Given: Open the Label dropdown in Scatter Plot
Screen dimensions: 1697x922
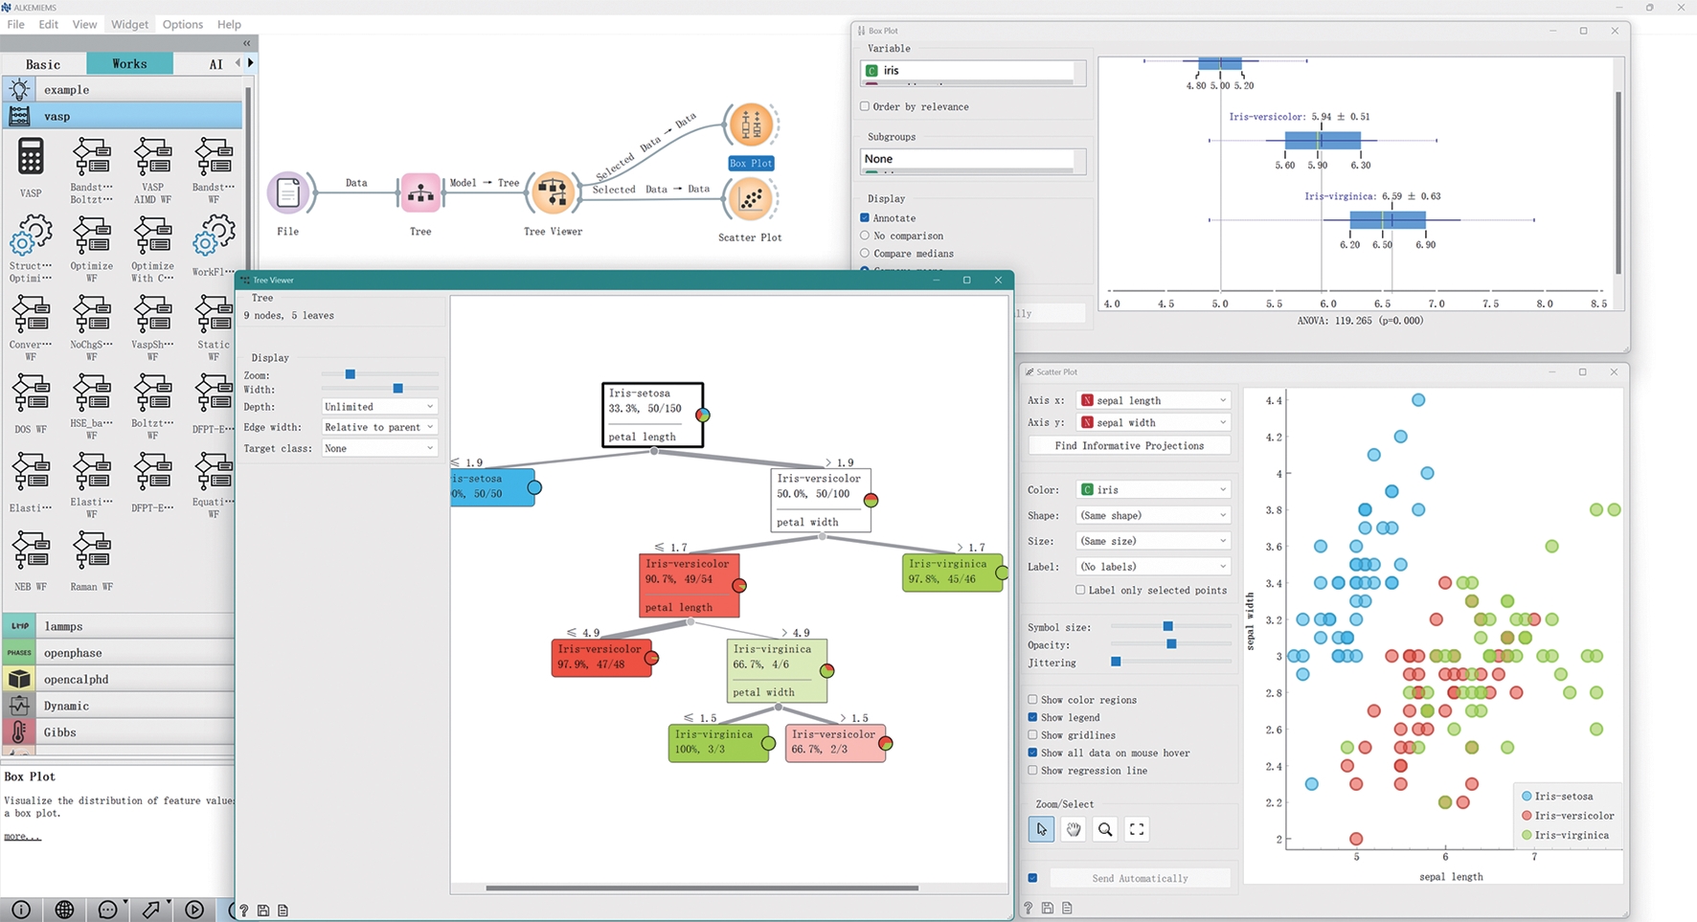Looking at the screenshot, I should point(1153,567).
